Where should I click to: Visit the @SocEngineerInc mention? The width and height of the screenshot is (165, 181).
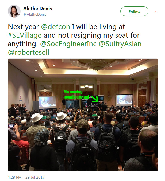click(68, 44)
